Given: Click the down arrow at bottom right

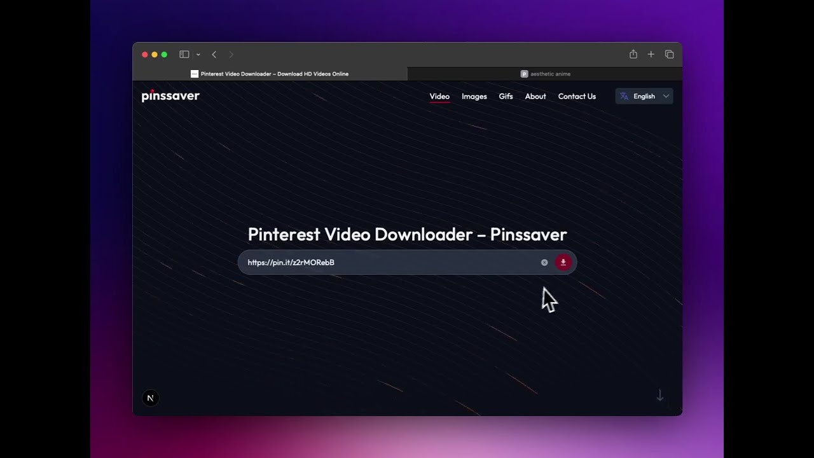Looking at the screenshot, I should click(660, 396).
